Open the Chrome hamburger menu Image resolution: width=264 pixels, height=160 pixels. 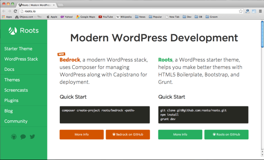click(260, 11)
